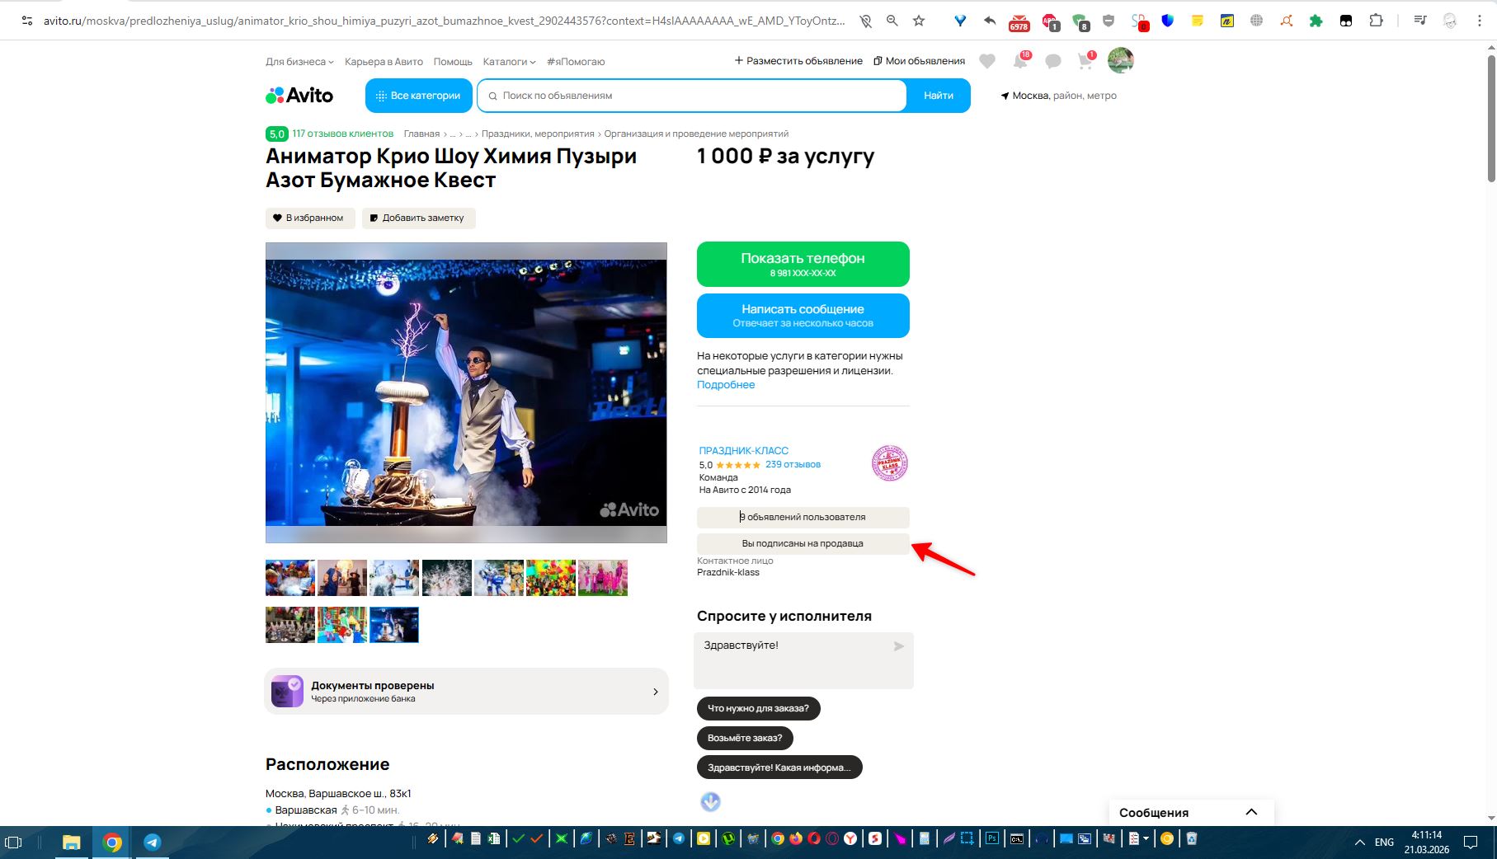1497x859 pixels.
Task: Open notifications bell icon
Action: point(1020,61)
